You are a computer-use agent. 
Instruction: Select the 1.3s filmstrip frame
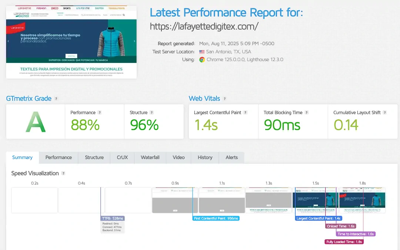(269, 200)
